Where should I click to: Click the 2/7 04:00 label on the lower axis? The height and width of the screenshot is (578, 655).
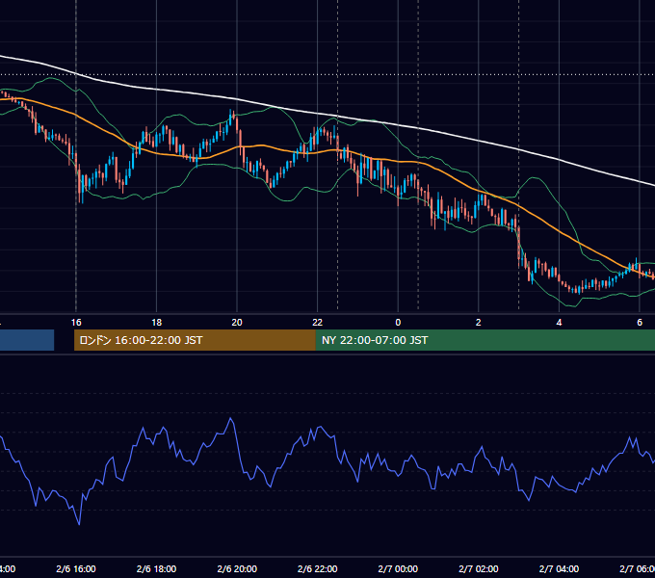559,568
